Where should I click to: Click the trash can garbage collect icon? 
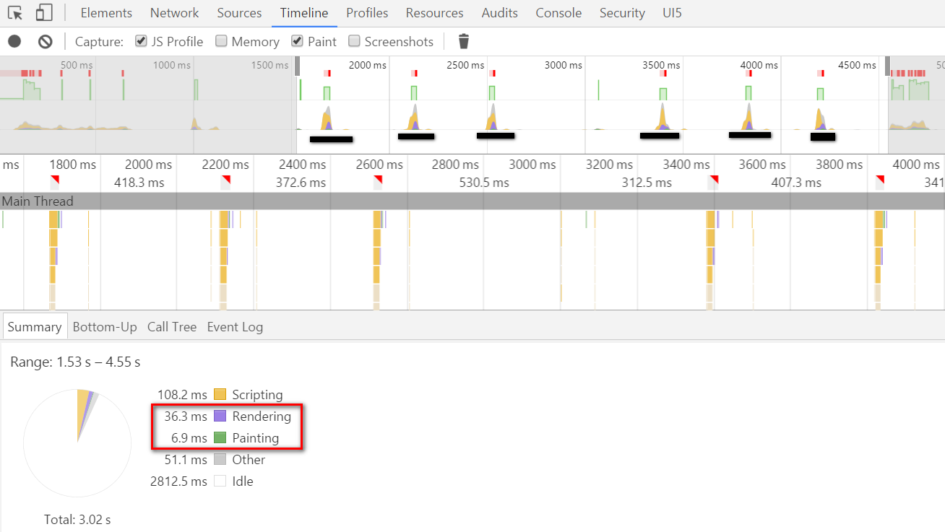pyautogui.click(x=464, y=41)
